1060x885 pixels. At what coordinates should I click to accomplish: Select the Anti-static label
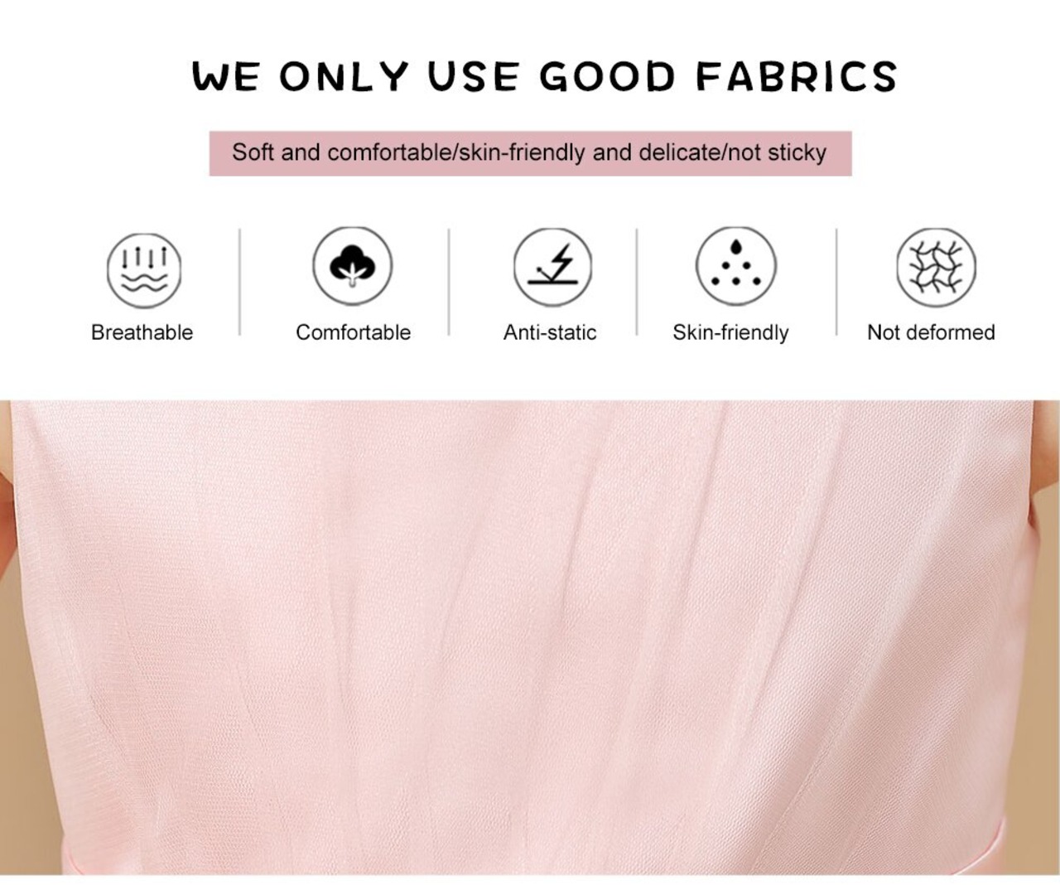(x=550, y=332)
